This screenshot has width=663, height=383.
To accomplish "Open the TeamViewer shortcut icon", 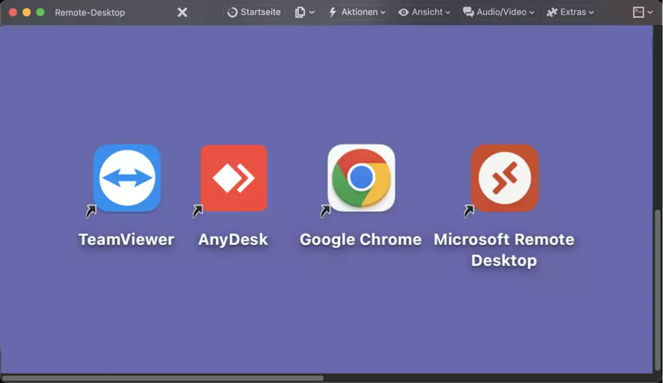I will [x=127, y=178].
